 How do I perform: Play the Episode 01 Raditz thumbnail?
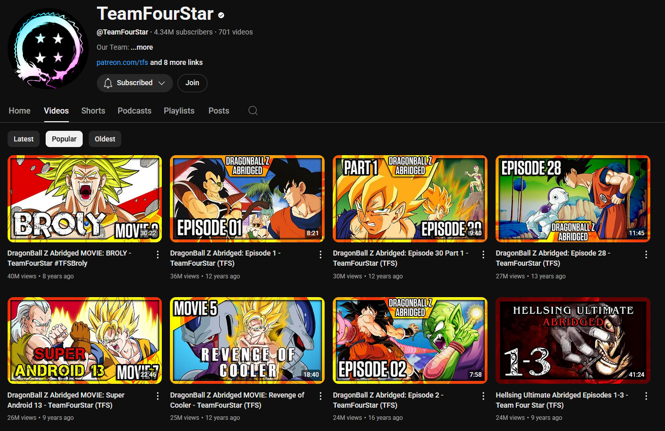click(x=248, y=199)
